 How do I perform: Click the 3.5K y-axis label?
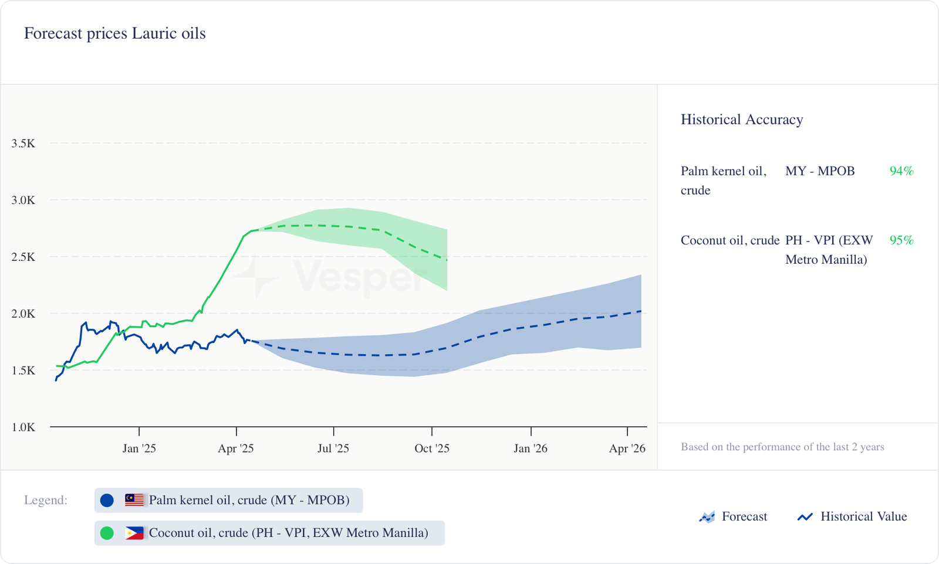tap(23, 144)
